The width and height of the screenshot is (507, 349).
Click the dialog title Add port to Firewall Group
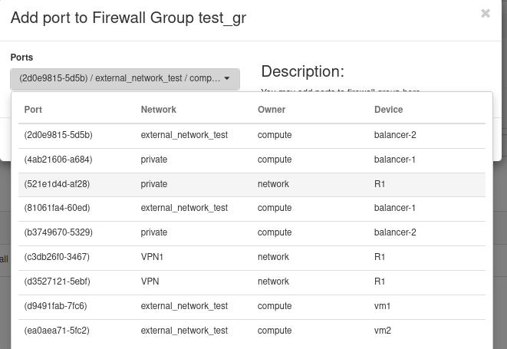pyautogui.click(x=128, y=18)
